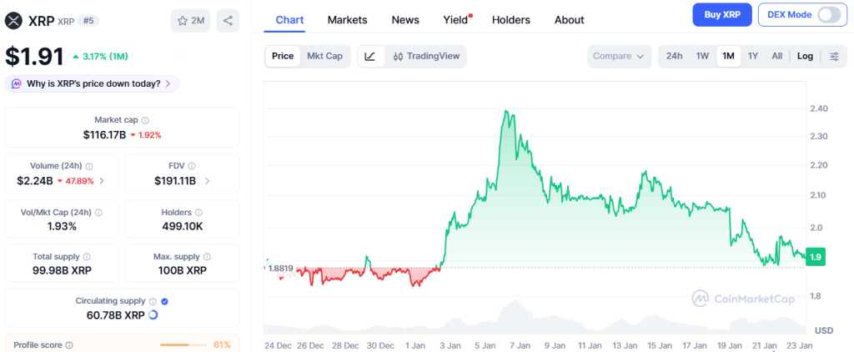Click info icon next to Holders
Image resolution: width=854 pixels, height=352 pixels.
click(198, 213)
